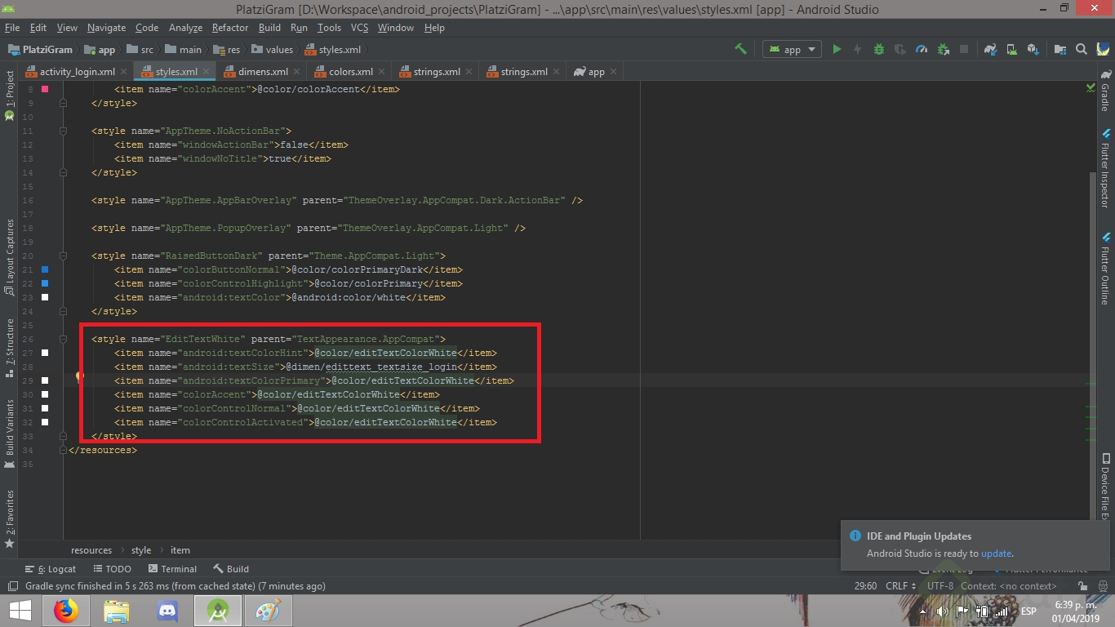Click the Stop square icon in toolbar

pos(964,49)
